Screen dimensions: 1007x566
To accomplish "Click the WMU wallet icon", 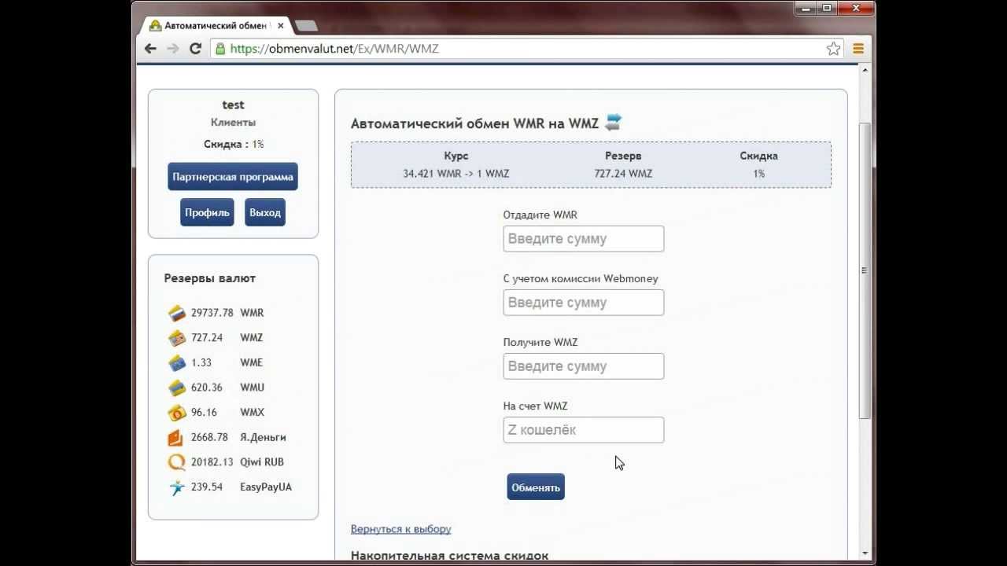I will [x=177, y=388].
